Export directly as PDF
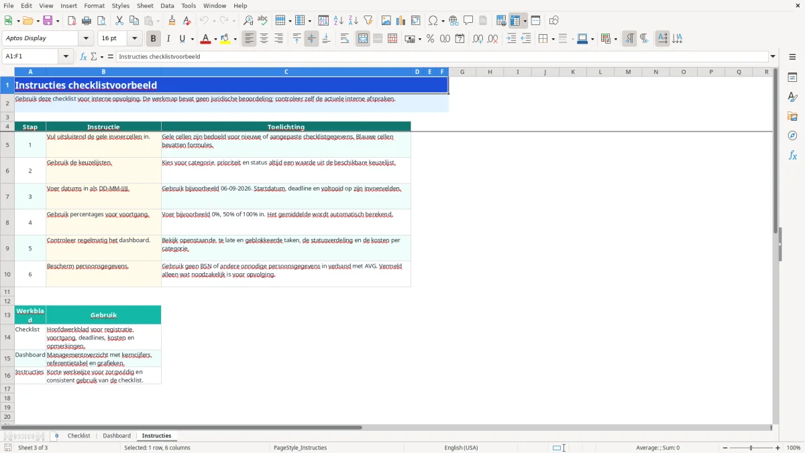 (x=72, y=21)
